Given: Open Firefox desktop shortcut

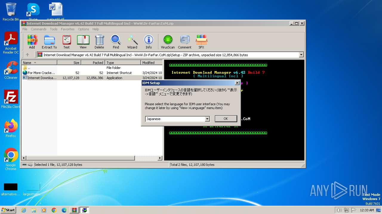Looking at the screenshot, I should coord(11,128).
